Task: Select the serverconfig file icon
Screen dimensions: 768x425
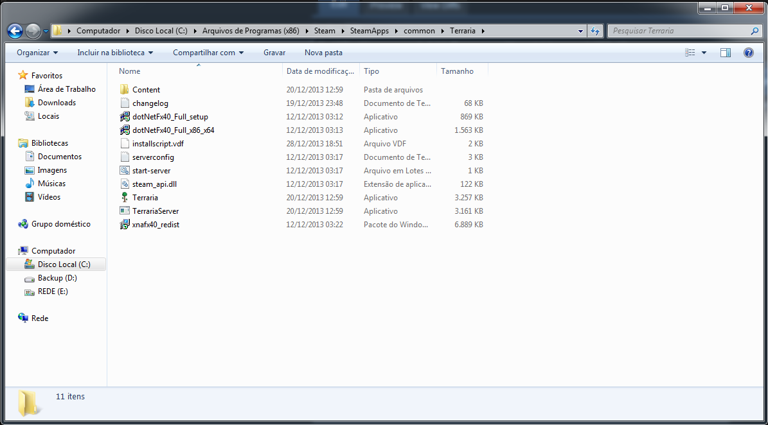Action: pos(125,157)
